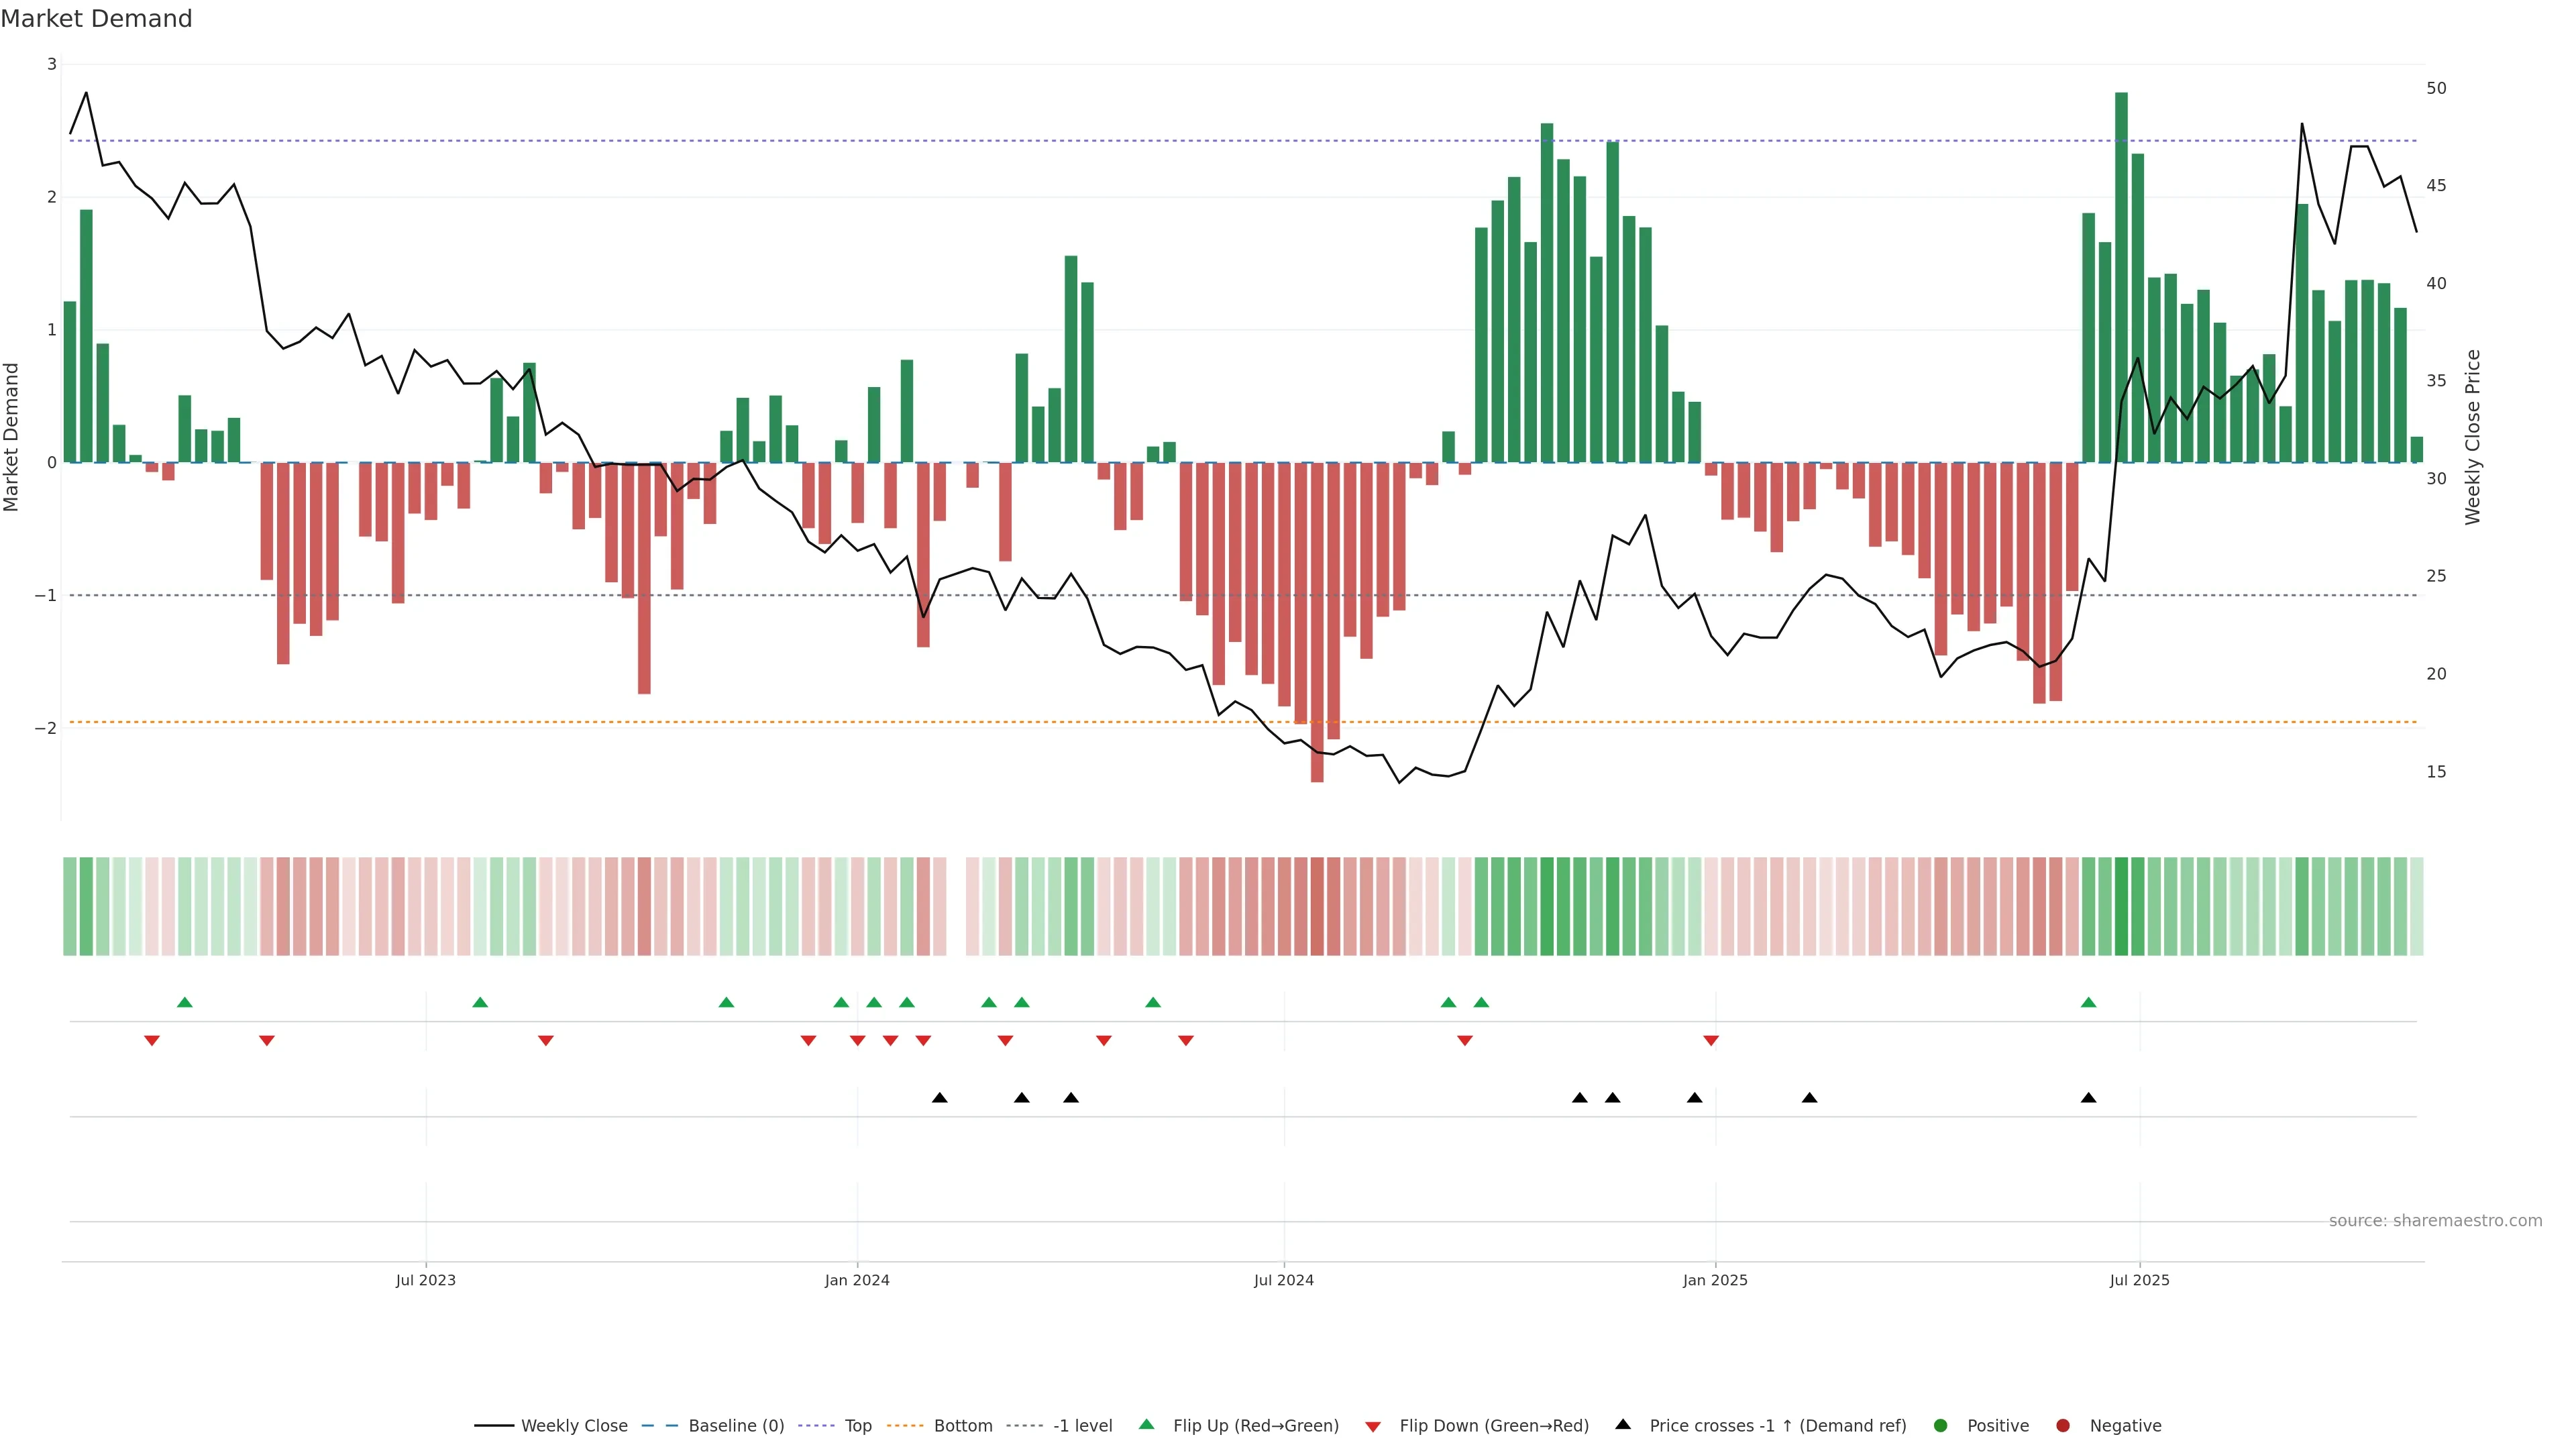Click the source: sharemaestro.com text
2576x1449 pixels.
(x=2435, y=1221)
